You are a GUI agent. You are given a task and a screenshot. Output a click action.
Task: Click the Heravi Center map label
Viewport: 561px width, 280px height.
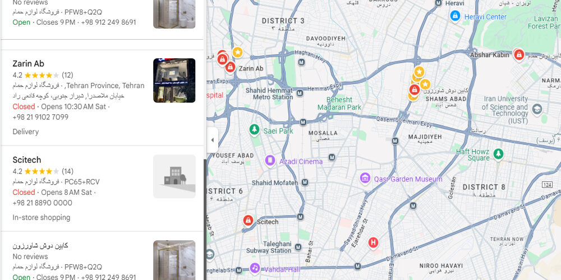[x=485, y=17]
